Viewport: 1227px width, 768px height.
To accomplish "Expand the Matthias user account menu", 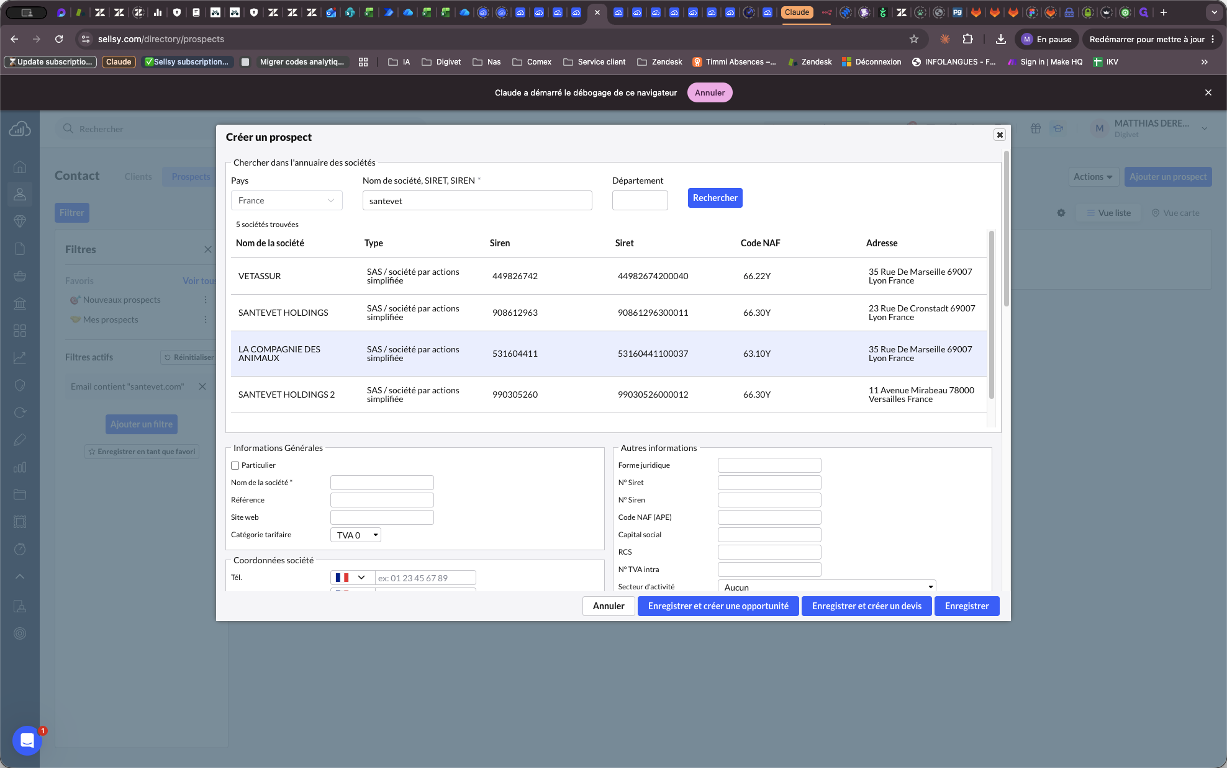I will pyautogui.click(x=1149, y=128).
